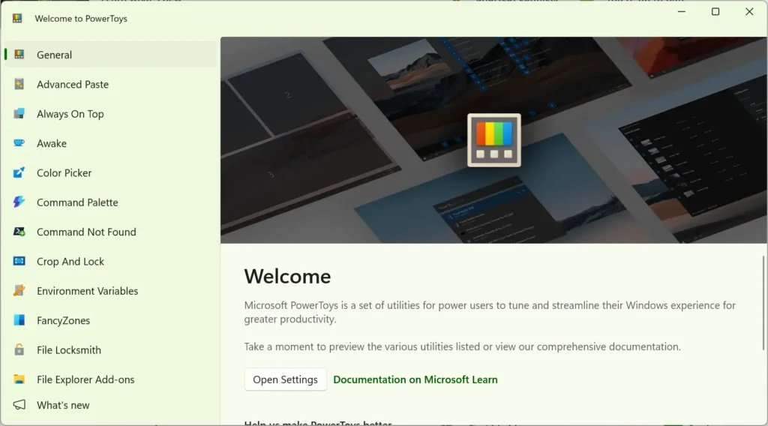Click the File Explorer Add-ons folder icon

[19, 379]
